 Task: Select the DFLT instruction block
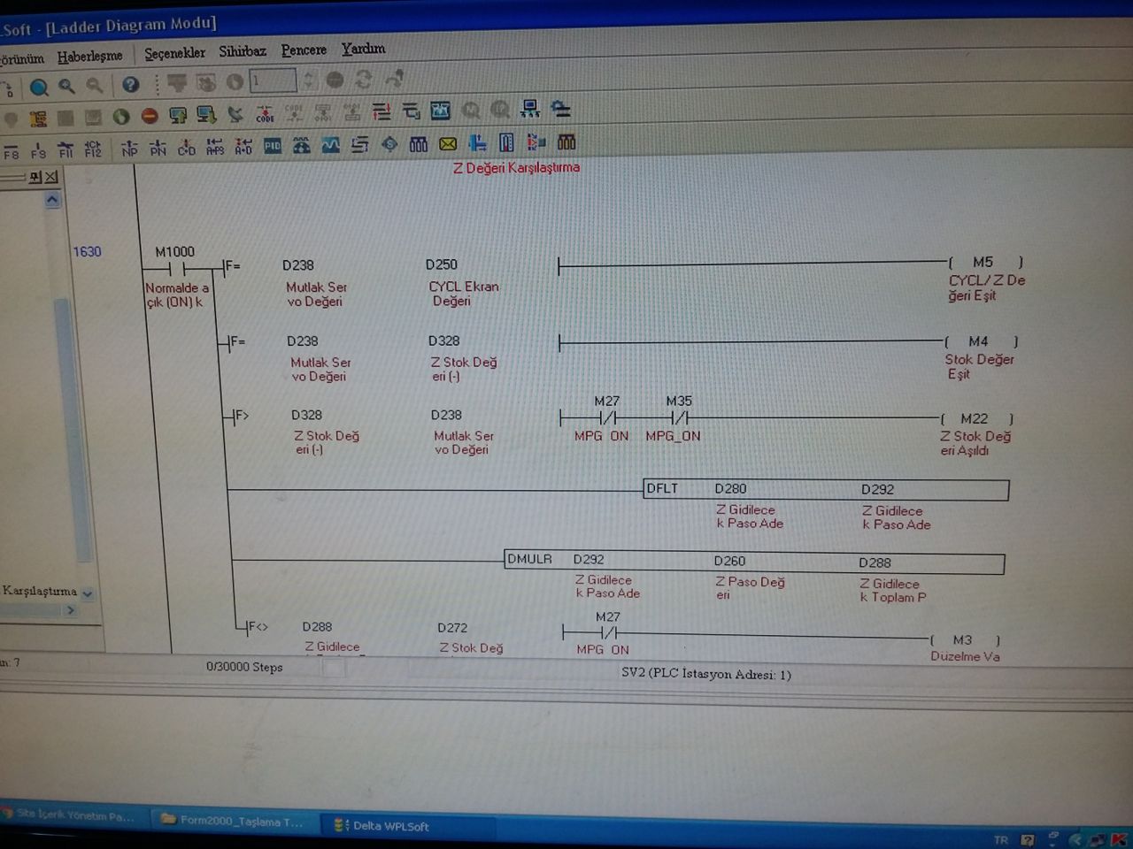(826, 490)
